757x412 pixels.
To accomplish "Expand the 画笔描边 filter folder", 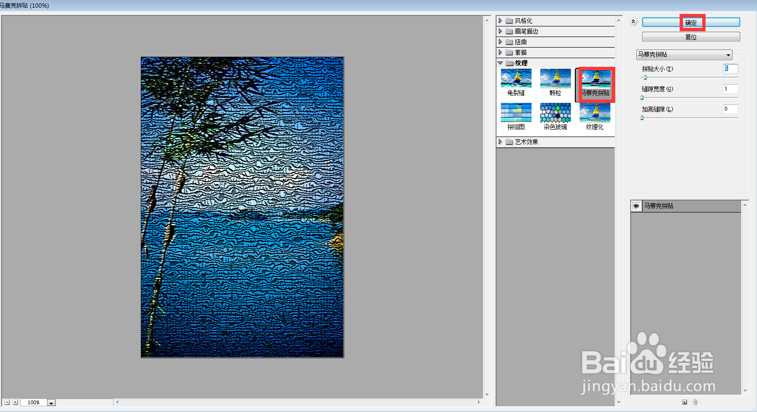I will pyautogui.click(x=500, y=31).
